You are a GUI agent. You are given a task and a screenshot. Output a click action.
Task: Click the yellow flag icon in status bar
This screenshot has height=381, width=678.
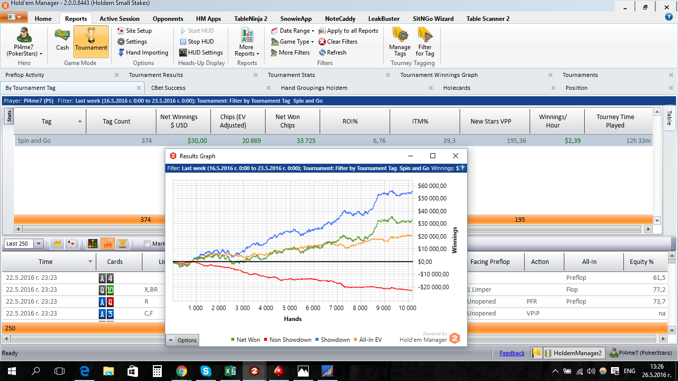pos(537,353)
